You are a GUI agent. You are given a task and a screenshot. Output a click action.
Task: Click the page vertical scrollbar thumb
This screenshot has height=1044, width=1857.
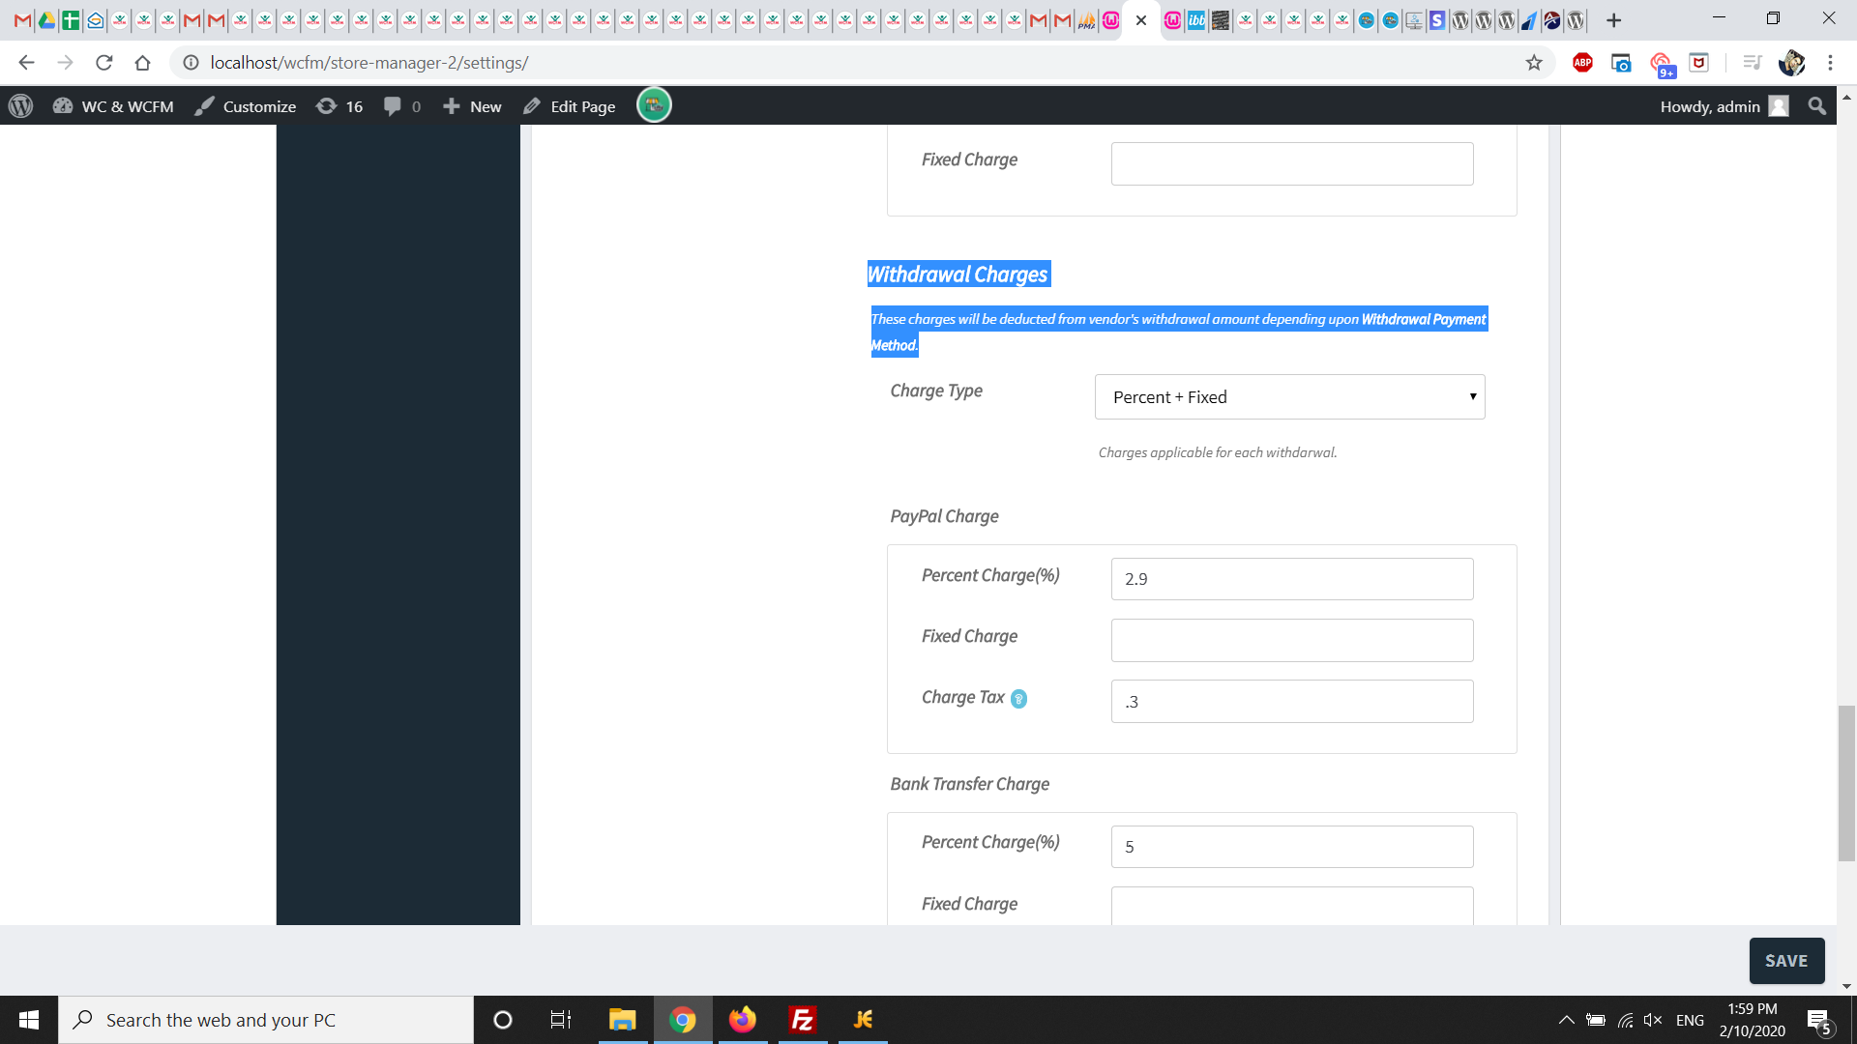coord(1846,784)
